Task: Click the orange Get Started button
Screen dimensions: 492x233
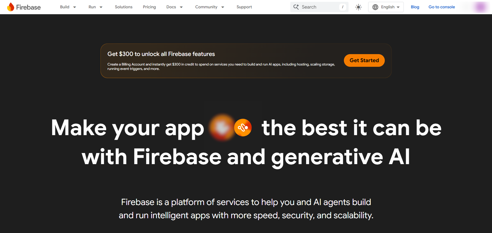Action: (364, 60)
